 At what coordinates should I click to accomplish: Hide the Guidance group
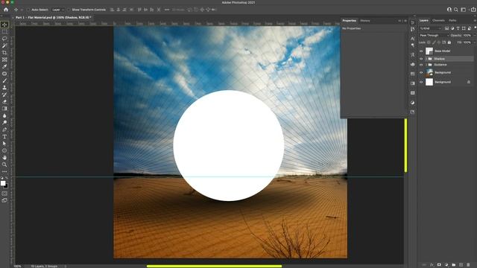coord(421,65)
